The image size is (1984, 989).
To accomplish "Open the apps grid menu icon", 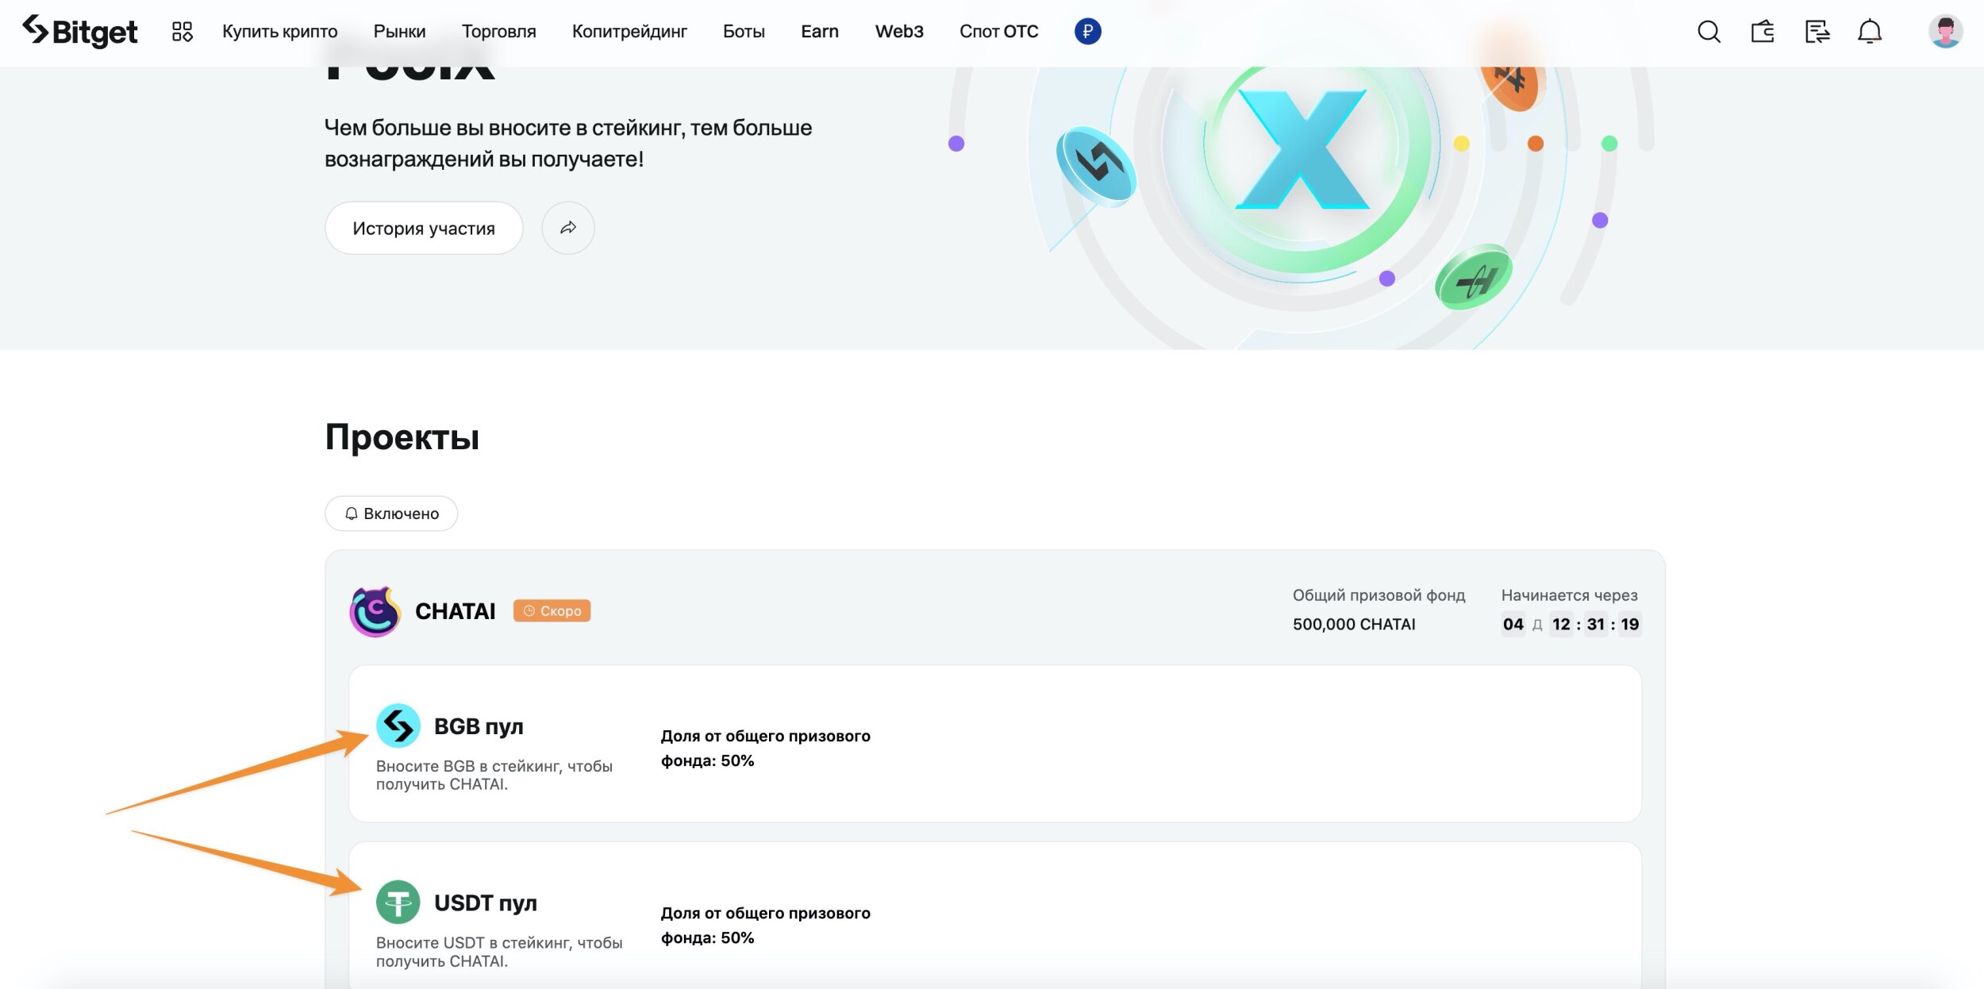I will [183, 32].
